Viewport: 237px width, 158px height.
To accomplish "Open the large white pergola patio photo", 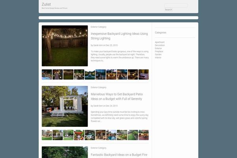I will (x=65, y=106).
